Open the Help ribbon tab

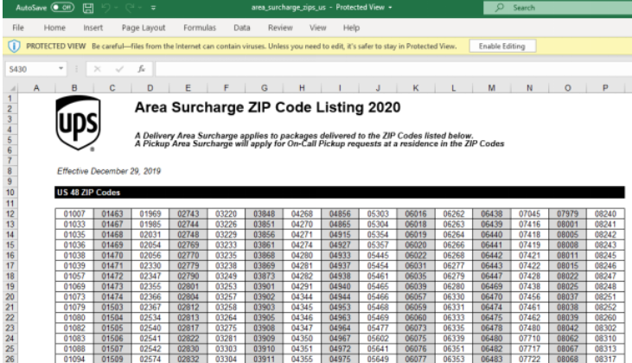pyautogui.click(x=351, y=28)
